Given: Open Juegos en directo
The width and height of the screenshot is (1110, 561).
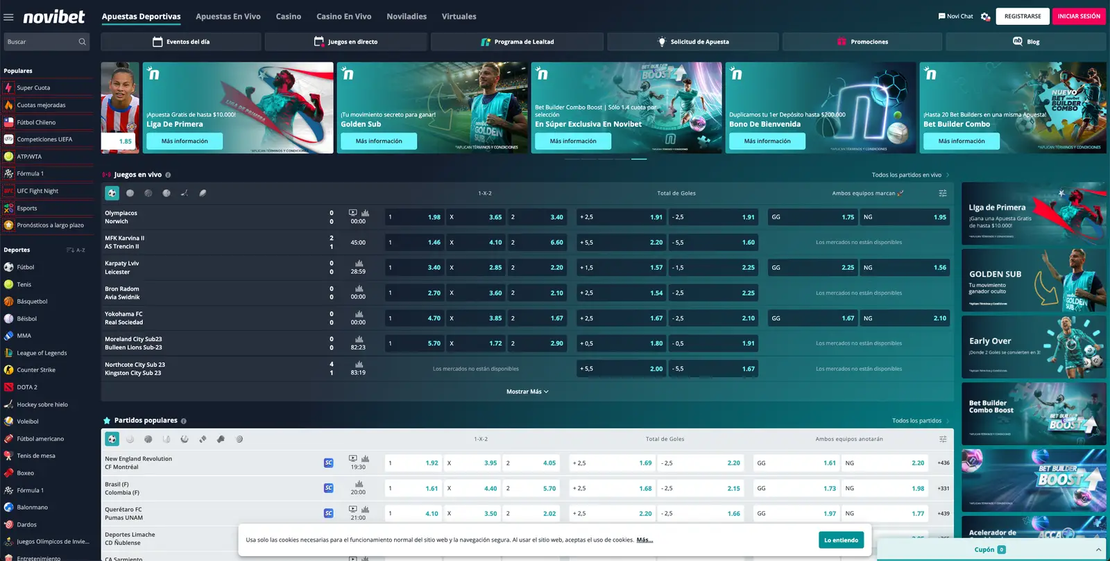Looking at the screenshot, I should [x=345, y=42].
